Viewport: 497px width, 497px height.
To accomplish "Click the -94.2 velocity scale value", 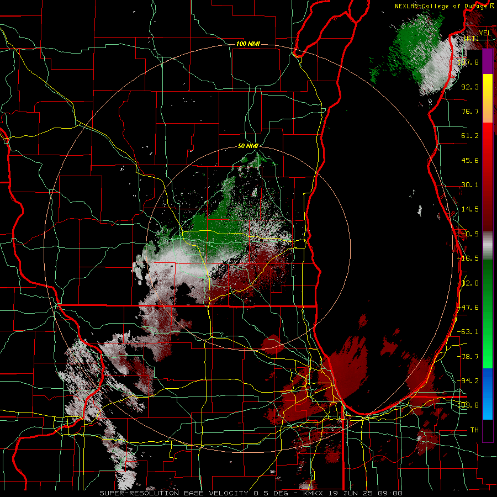I will pyautogui.click(x=468, y=381).
